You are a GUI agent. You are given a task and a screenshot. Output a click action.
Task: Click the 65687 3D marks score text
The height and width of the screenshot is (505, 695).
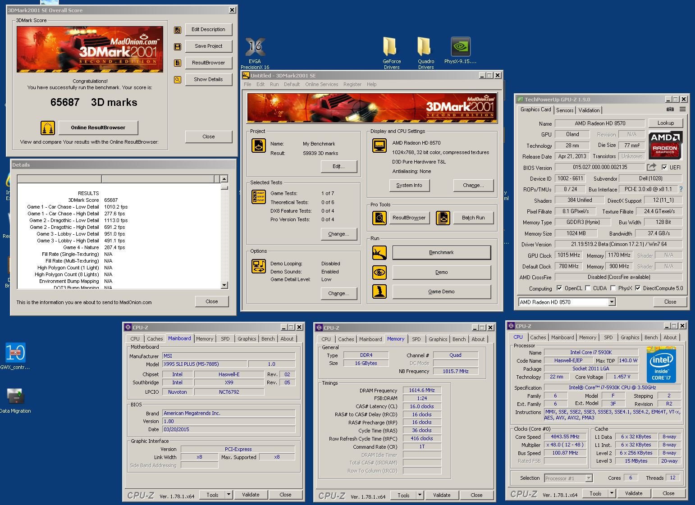[94, 102]
